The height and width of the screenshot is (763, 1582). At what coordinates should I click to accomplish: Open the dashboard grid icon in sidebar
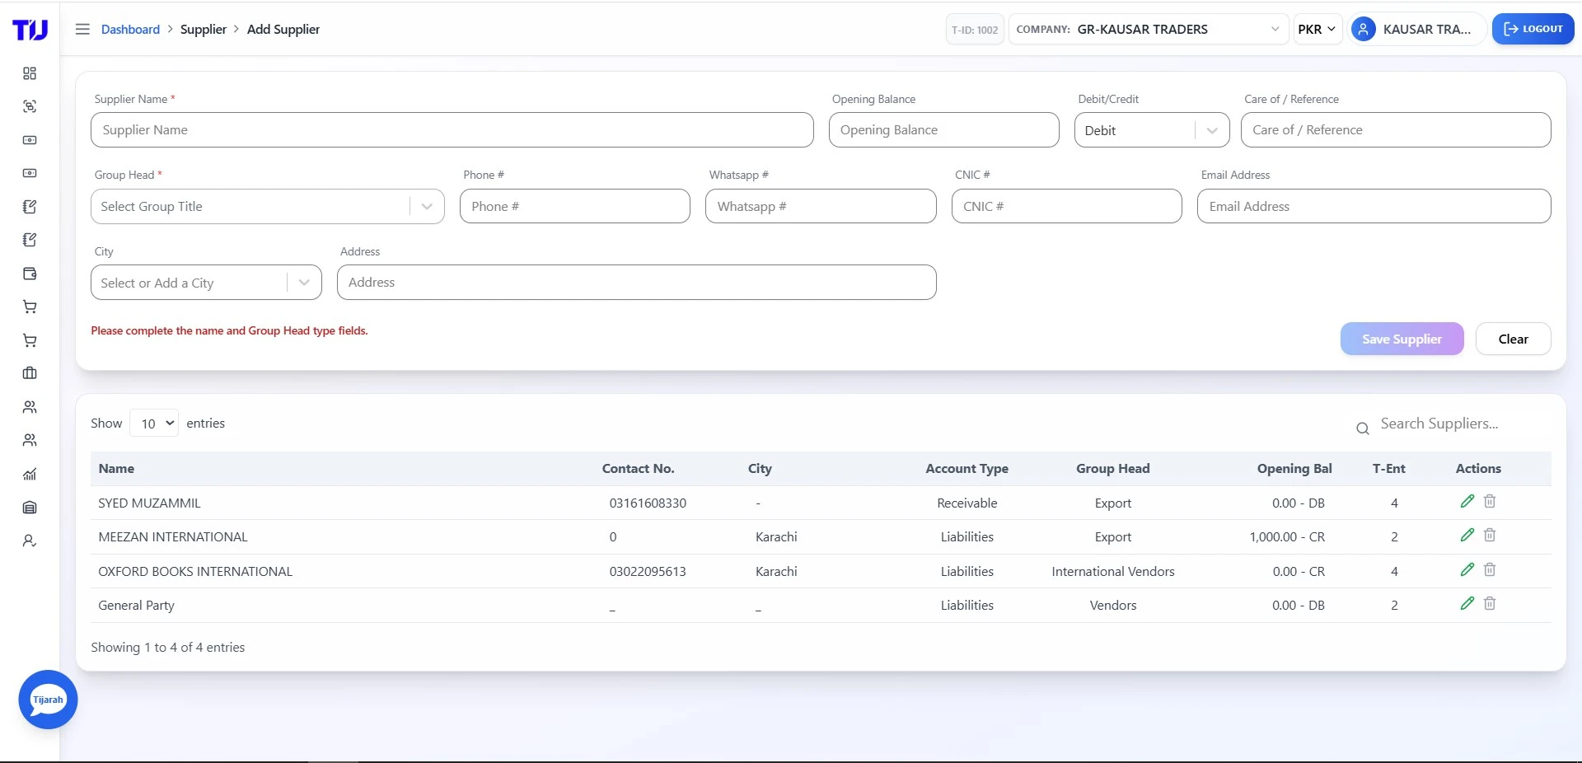(30, 73)
